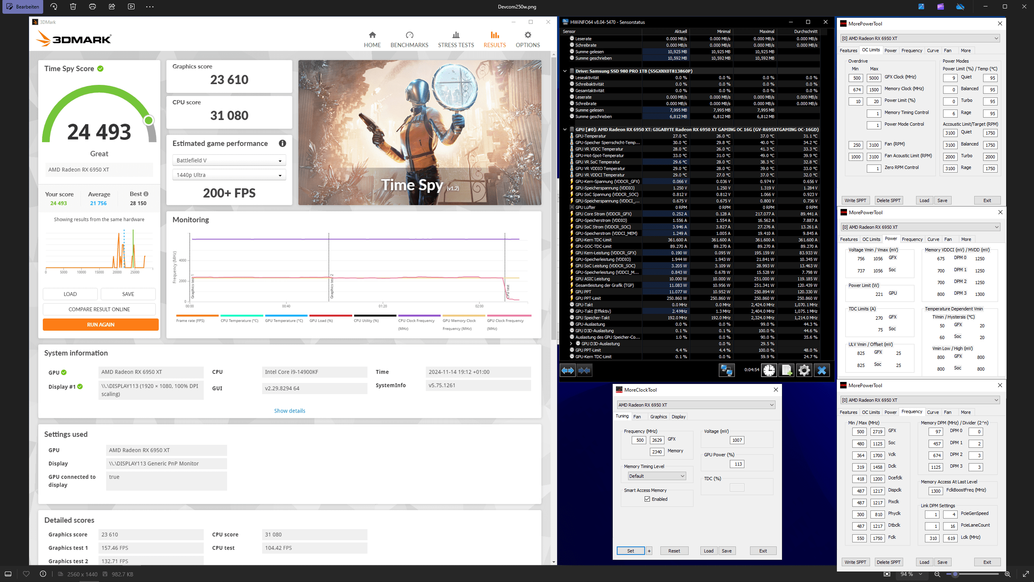Switch to Curve tab in top MorePowerTool
The height and width of the screenshot is (582, 1034).
(x=933, y=51)
